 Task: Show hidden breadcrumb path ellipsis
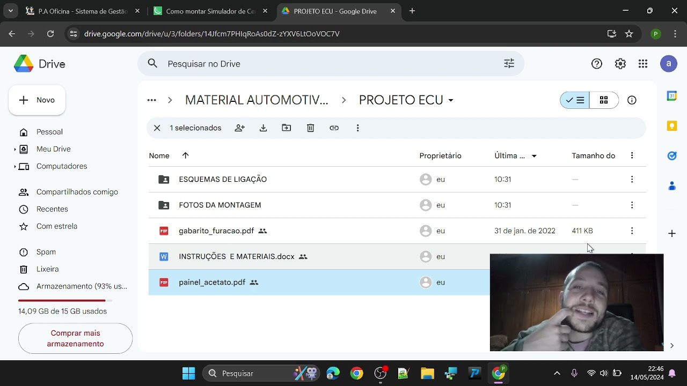pos(152,100)
